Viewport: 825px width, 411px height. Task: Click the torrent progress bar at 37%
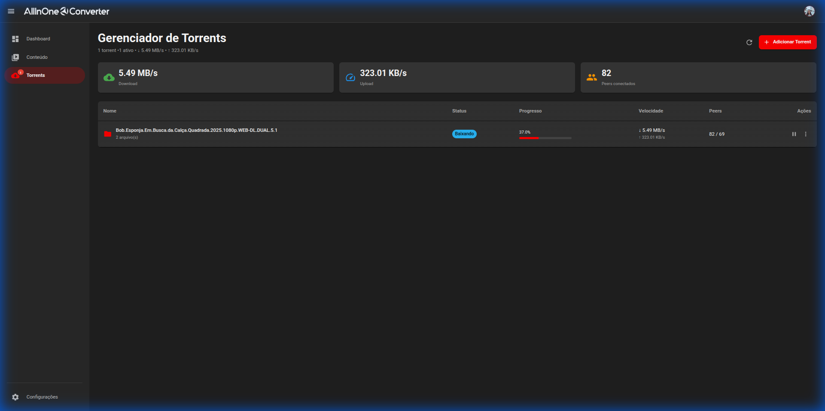tap(545, 138)
